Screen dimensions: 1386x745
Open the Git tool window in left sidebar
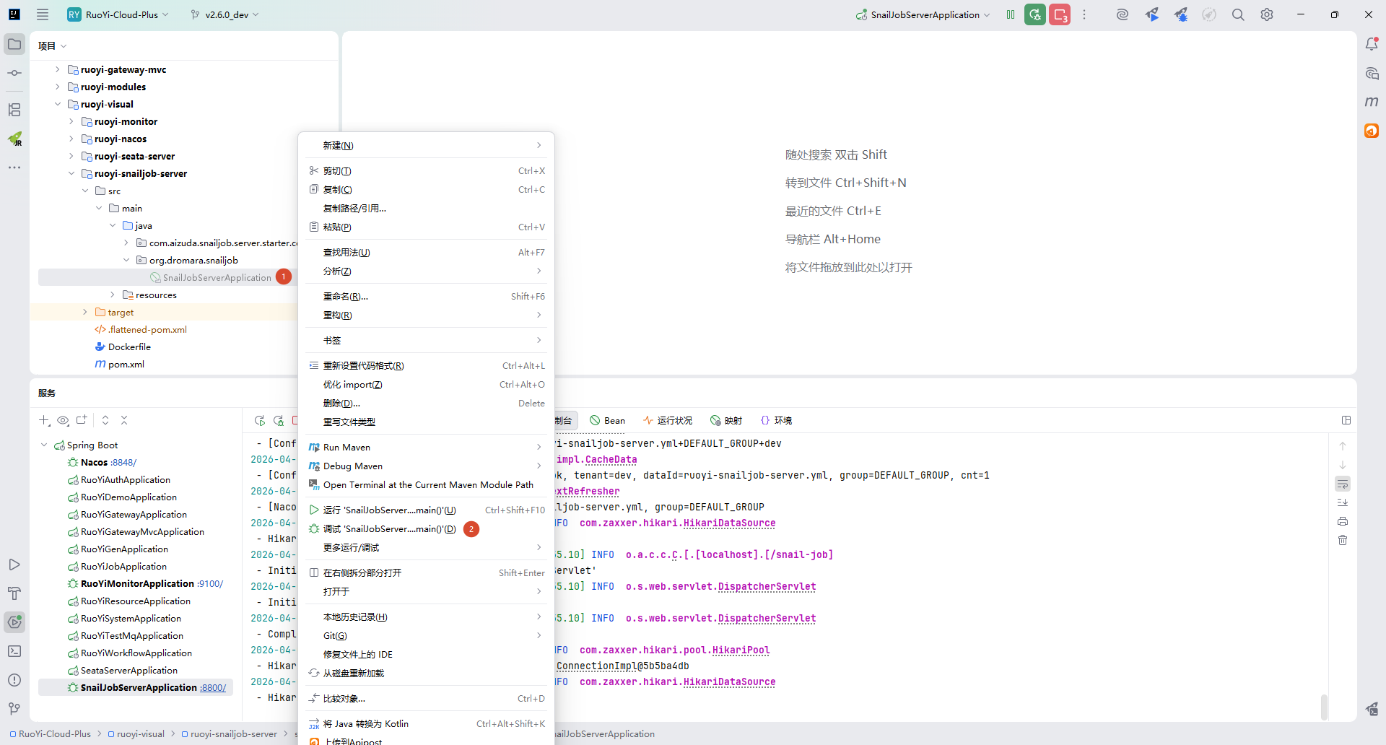pos(14,709)
